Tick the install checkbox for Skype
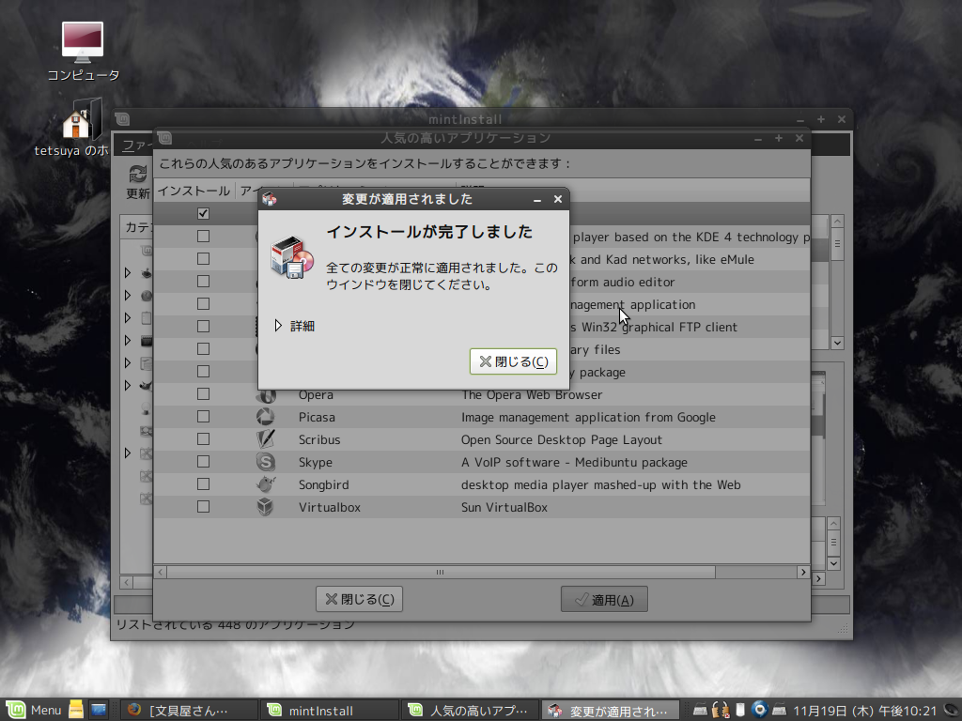This screenshot has height=721, width=962. point(203,462)
